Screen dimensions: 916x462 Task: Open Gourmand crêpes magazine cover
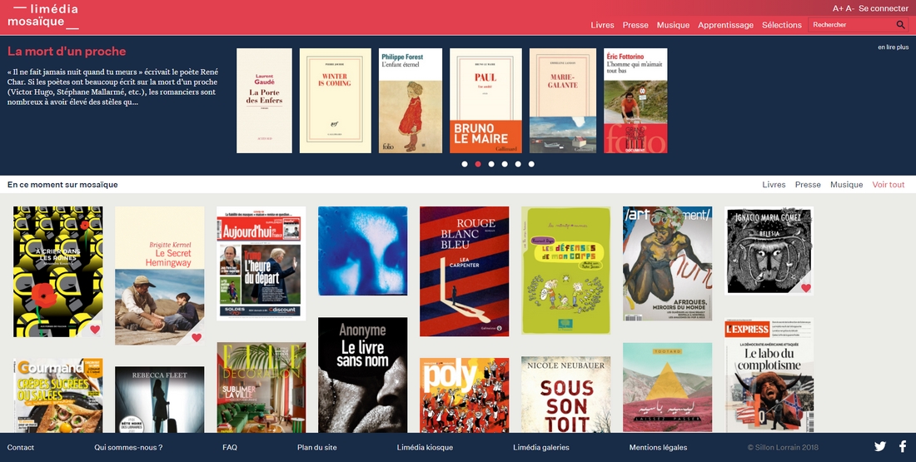point(57,396)
